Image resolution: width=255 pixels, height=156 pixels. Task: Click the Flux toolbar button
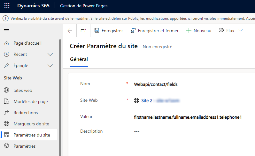click(227, 31)
